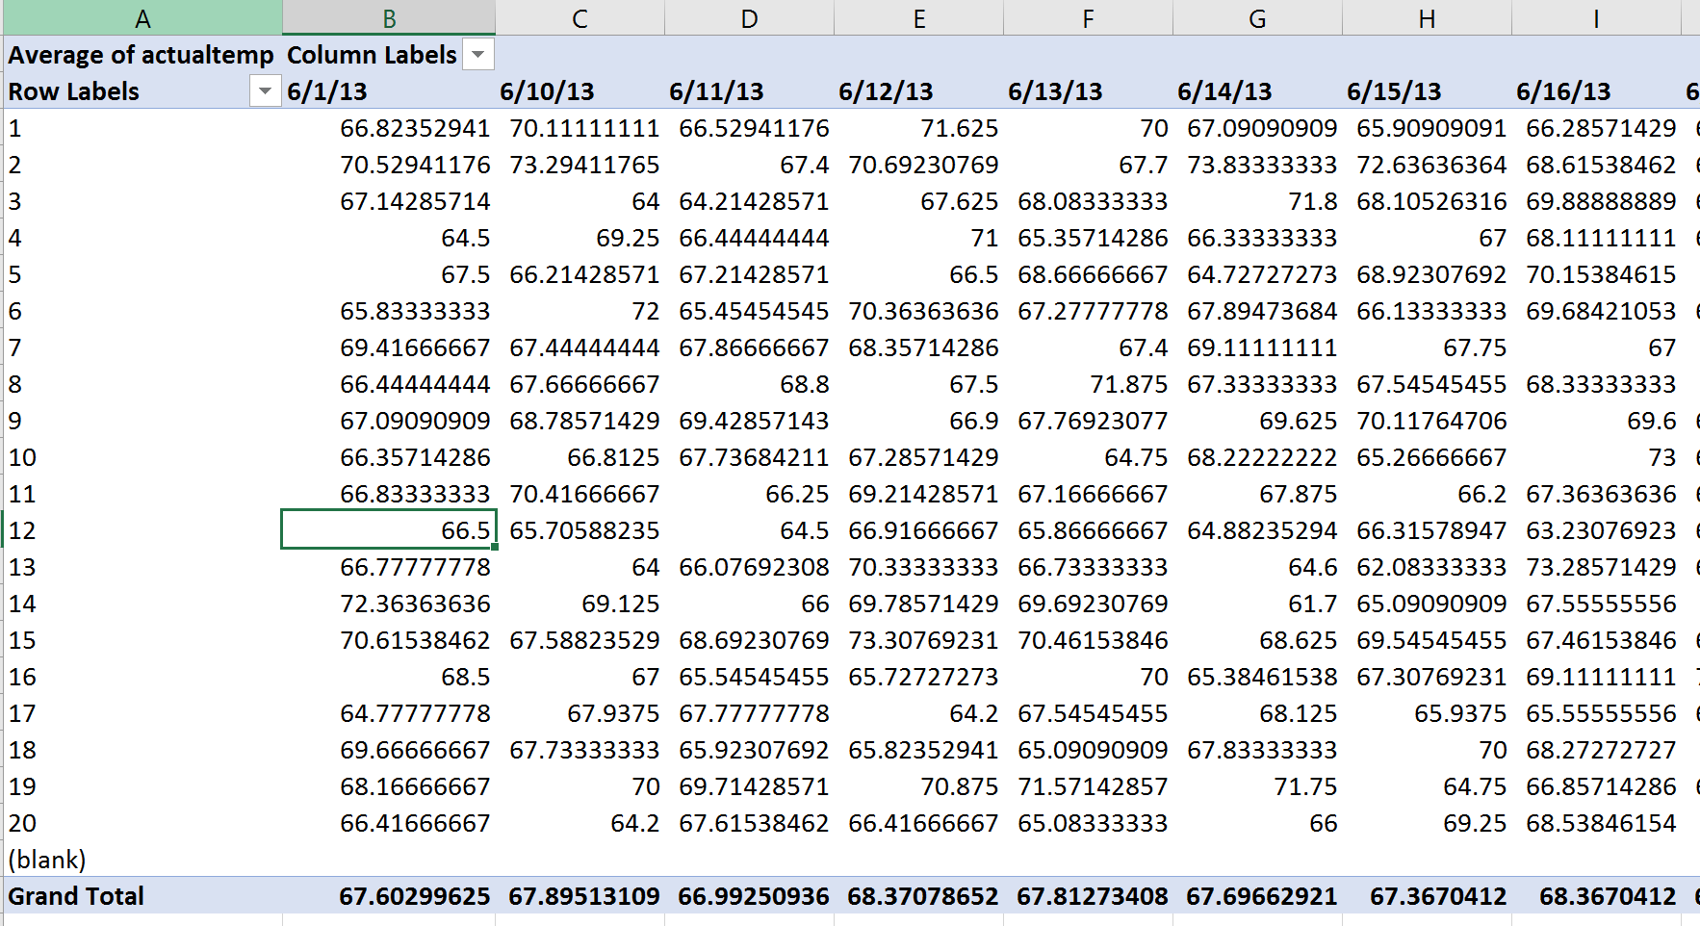
Task: Select column G header
Action: pos(1257,18)
